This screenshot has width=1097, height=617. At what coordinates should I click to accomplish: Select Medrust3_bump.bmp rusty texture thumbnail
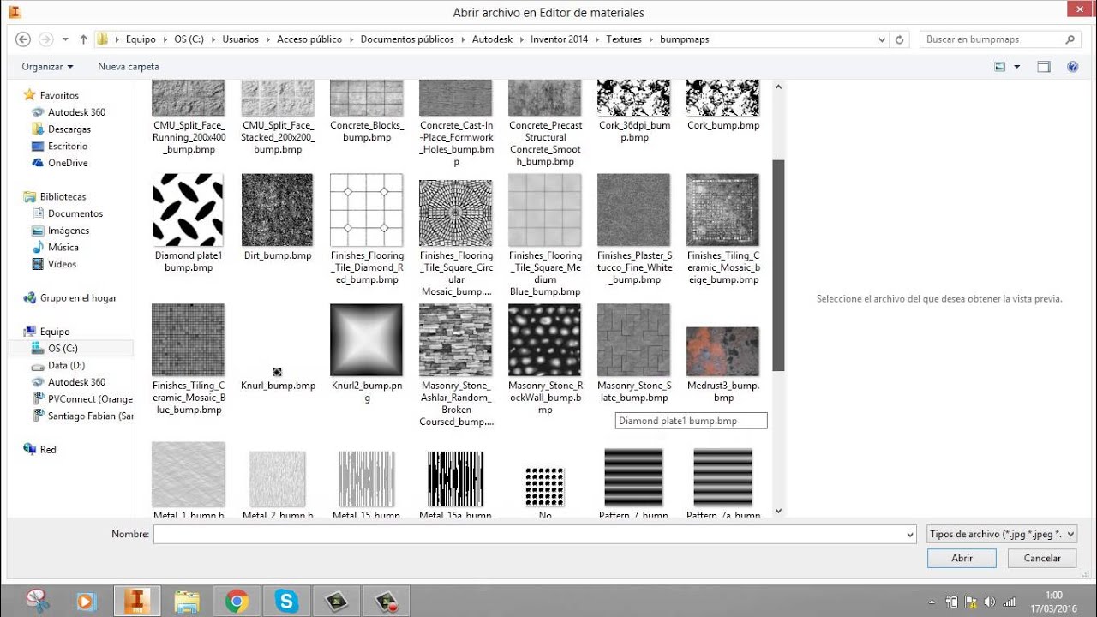coord(722,351)
